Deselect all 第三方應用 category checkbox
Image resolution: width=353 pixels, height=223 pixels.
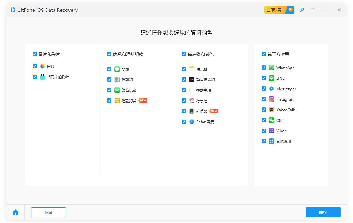264,54
